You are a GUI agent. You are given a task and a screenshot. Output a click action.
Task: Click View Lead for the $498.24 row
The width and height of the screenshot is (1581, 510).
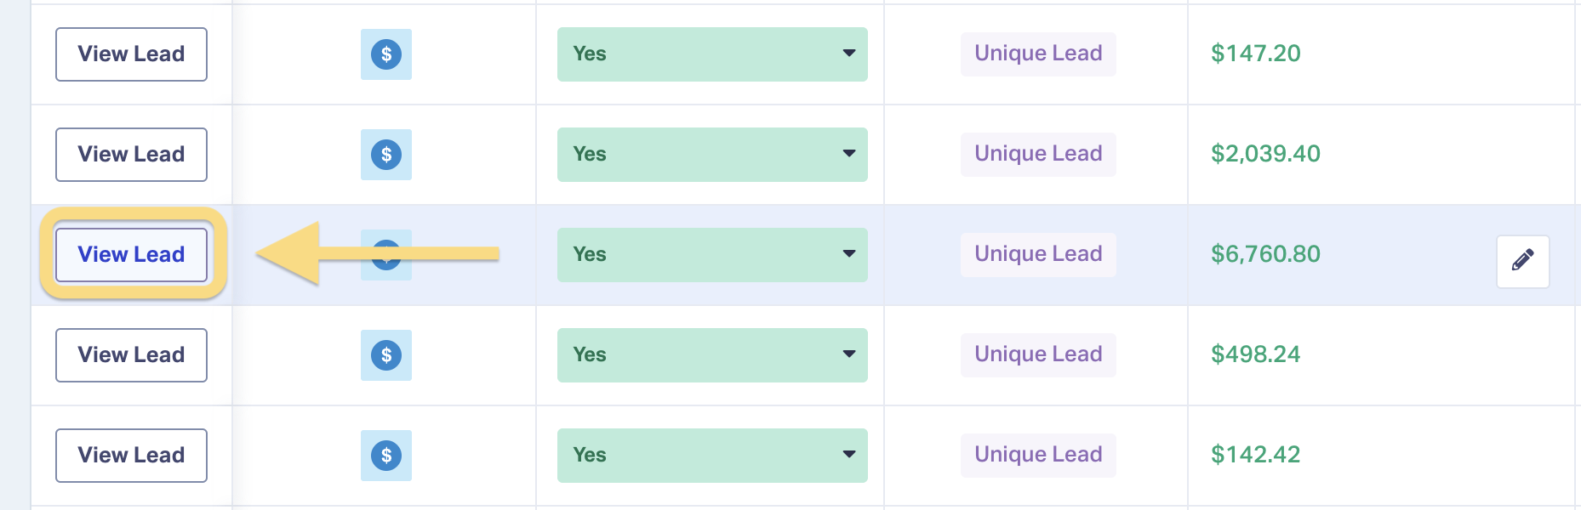click(x=131, y=355)
